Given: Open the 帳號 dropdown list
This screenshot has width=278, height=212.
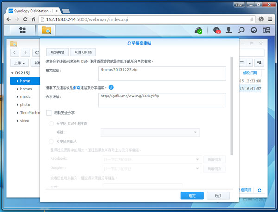Looking at the screenshot, I should 150,132.
